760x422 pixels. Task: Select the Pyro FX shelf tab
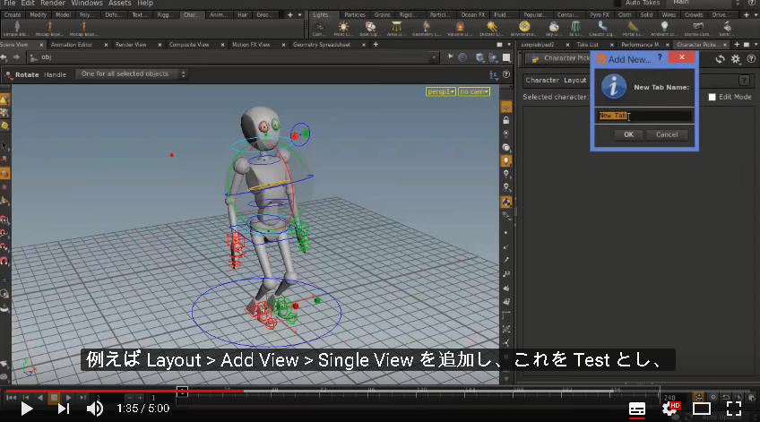(x=600, y=15)
